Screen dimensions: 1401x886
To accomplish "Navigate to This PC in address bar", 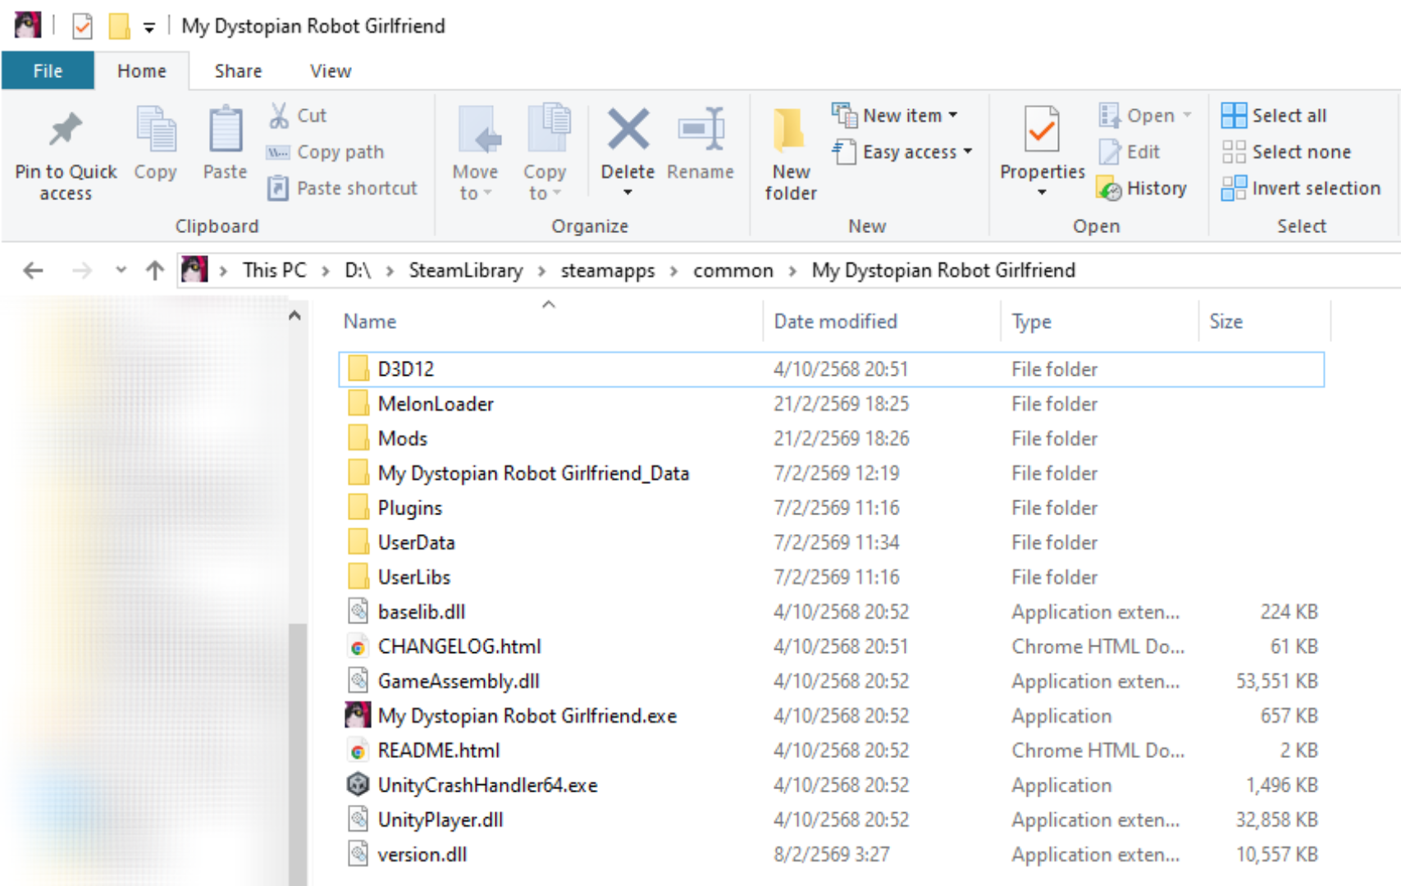I will 274,271.
